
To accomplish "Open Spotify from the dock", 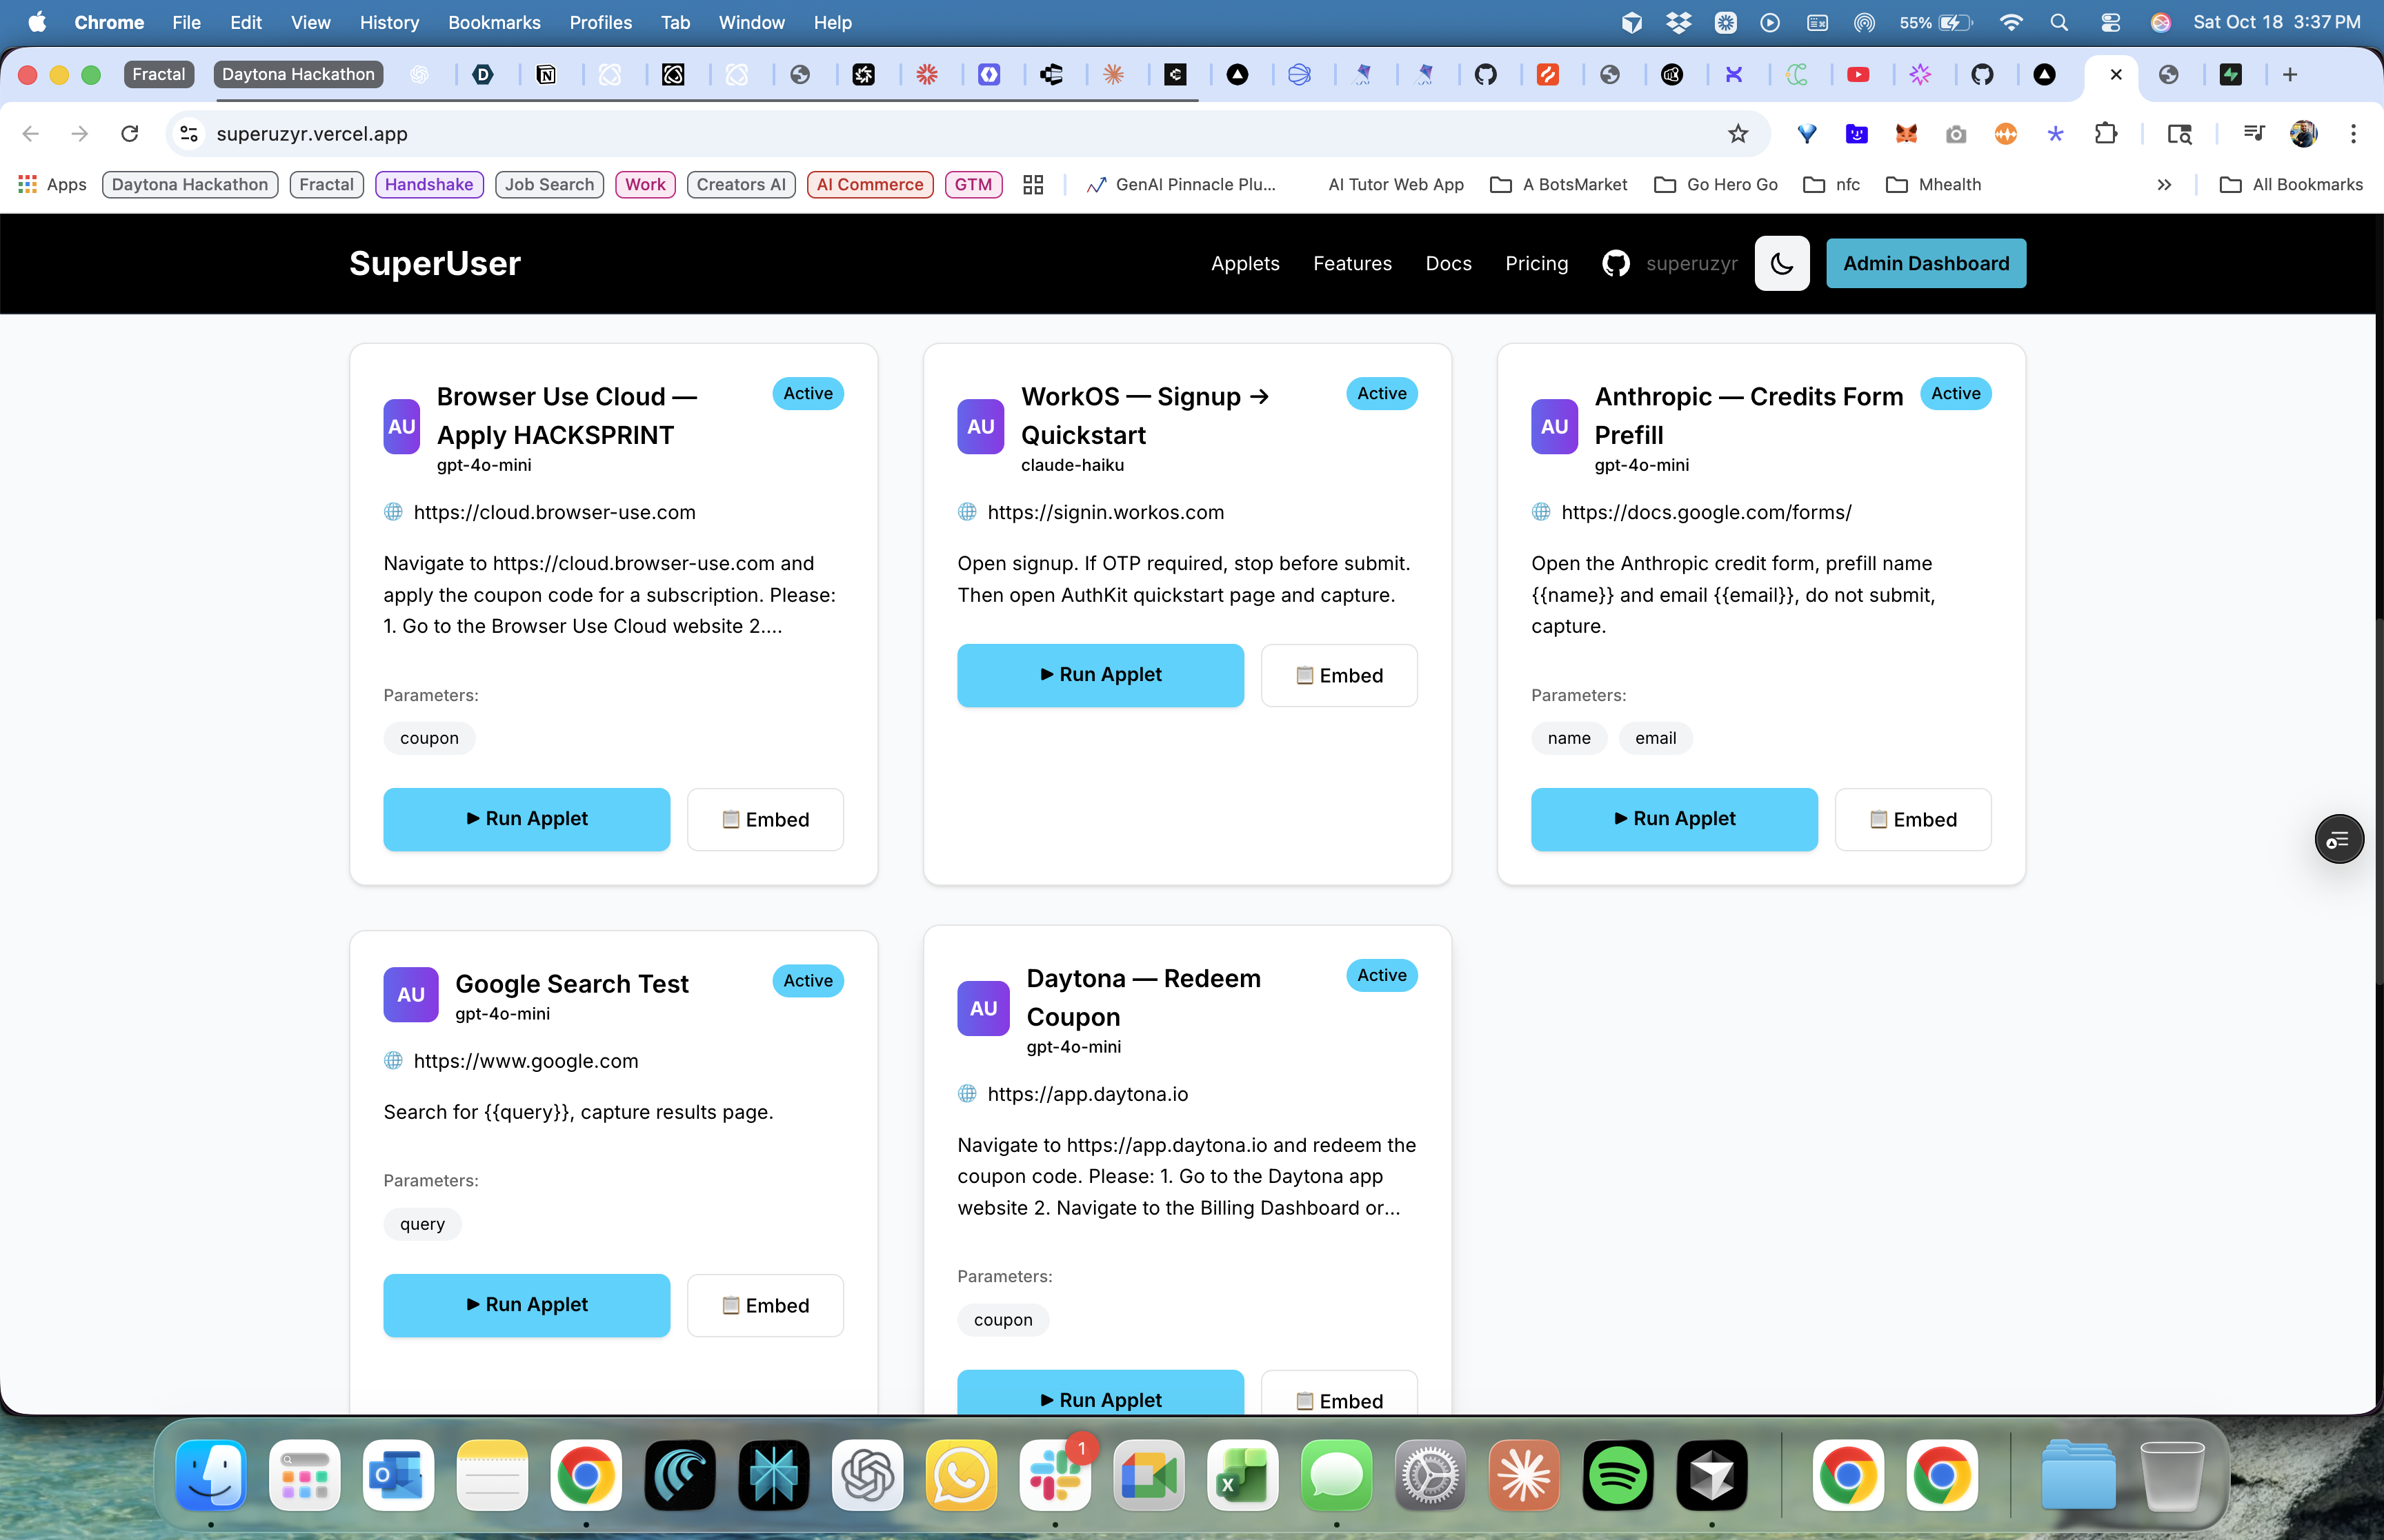I will tap(1617, 1475).
